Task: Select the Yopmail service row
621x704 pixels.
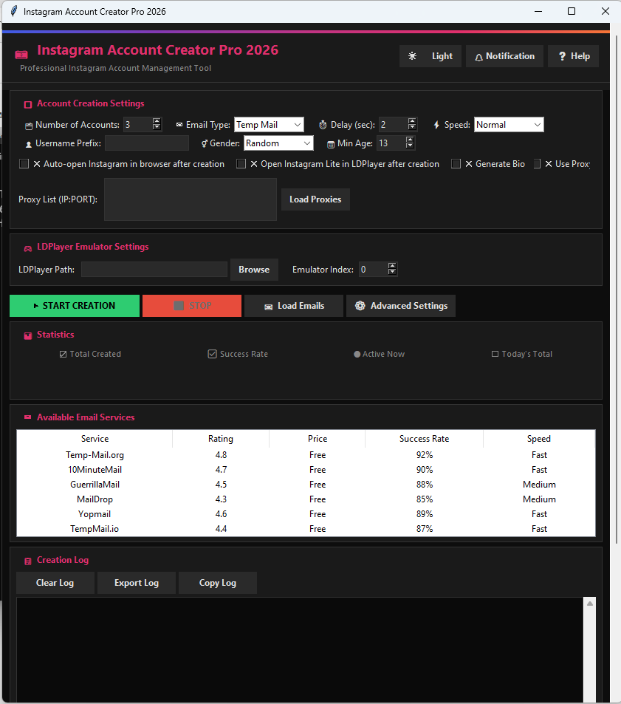Action: coord(306,514)
